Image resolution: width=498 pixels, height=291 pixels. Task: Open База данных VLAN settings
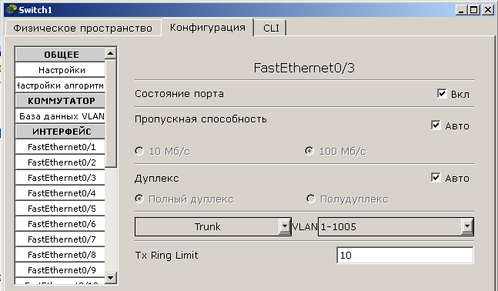pyautogui.click(x=60, y=116)
